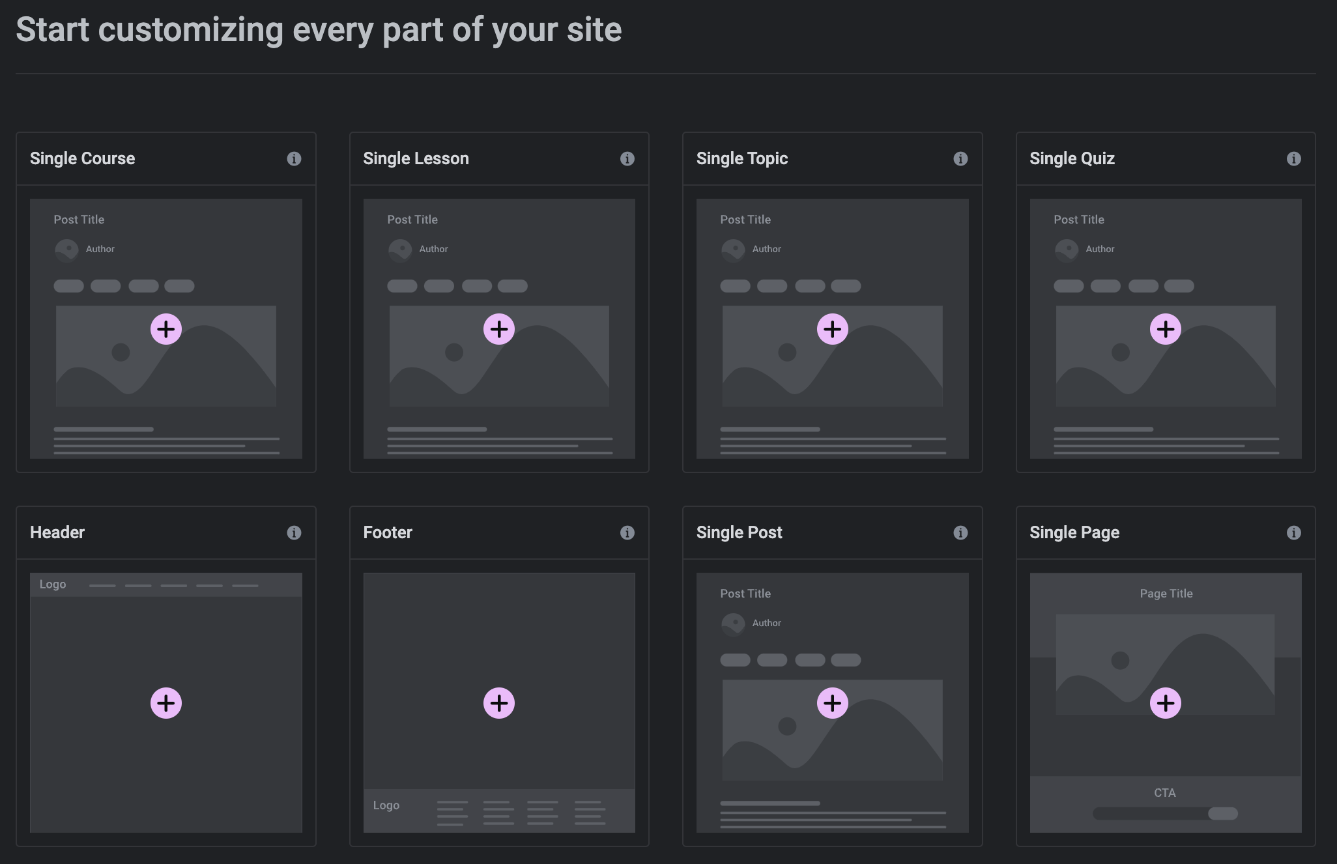1337x864 pixels.
Task: Click the plus icon in Header card
Action: 166,703
